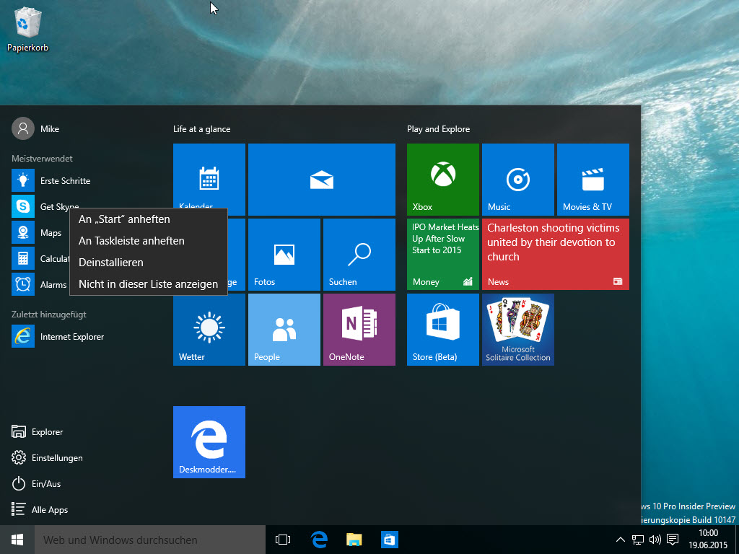Open File Explorer from the taskbar

pos(354,540)
